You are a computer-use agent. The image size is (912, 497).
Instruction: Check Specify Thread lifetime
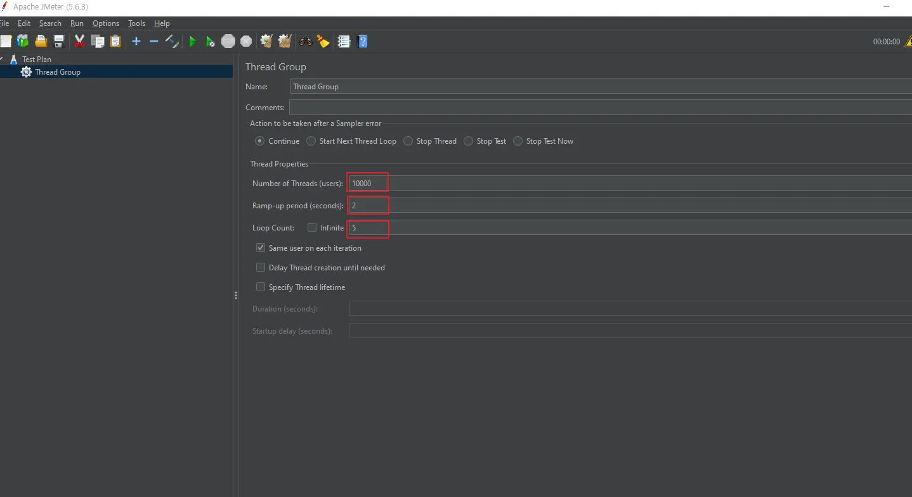[261, 287]
